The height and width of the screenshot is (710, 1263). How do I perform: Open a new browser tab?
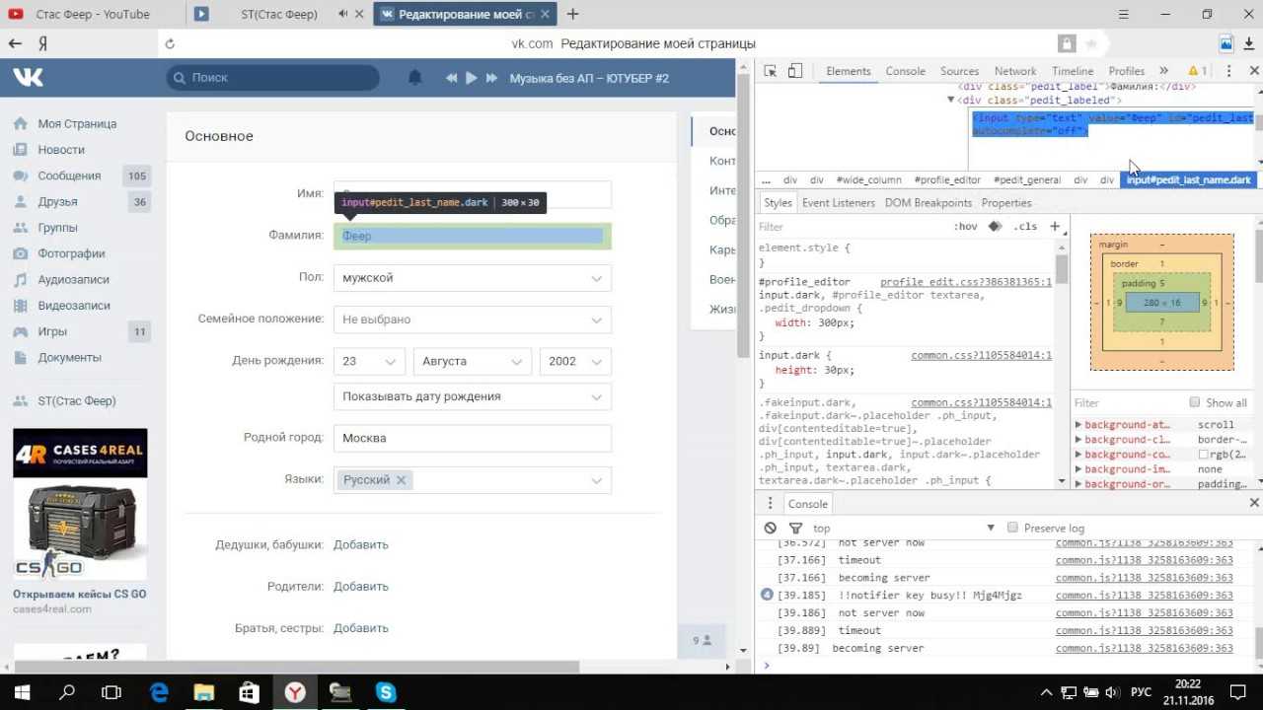(x=572, y=14)
